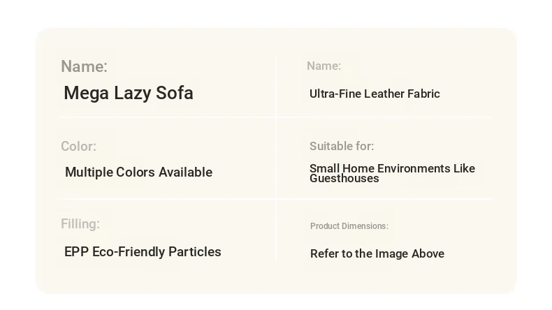This screenshot has width=552, height=310.
Task: Click the left Name: label
Action: point(84,66)
